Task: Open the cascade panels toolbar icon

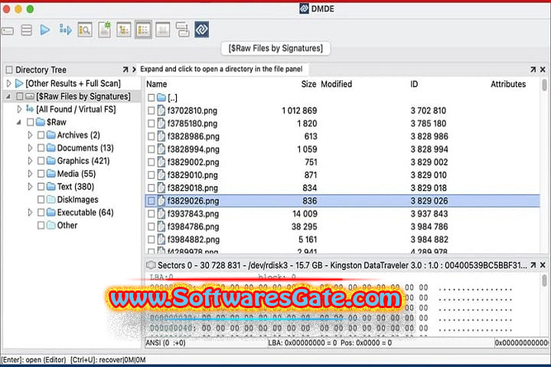Action: (182, 30)
